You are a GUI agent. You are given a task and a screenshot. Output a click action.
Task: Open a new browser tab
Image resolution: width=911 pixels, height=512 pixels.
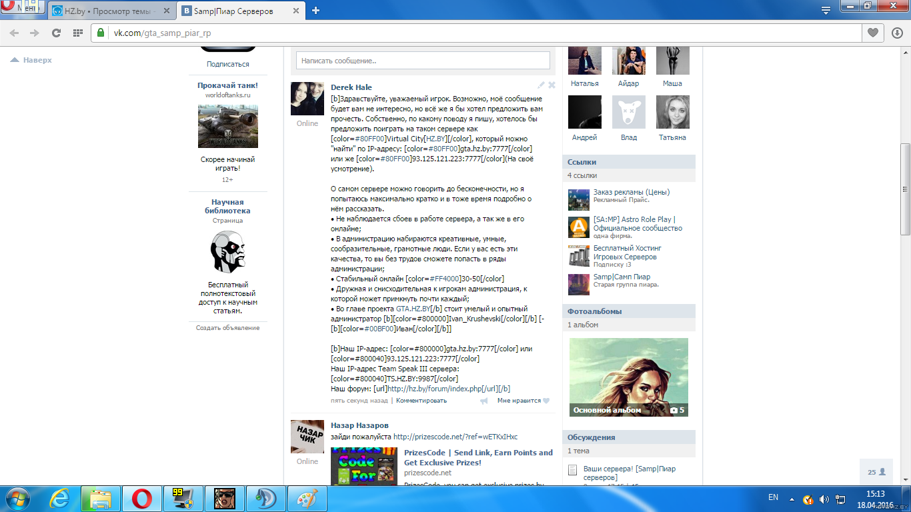point(316,10)
